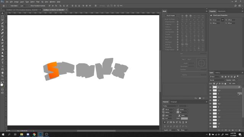The width and height of the screenshot is (244, 137).
Task: Switch to the Adjustments tab
Action: [x=222, y=11]
